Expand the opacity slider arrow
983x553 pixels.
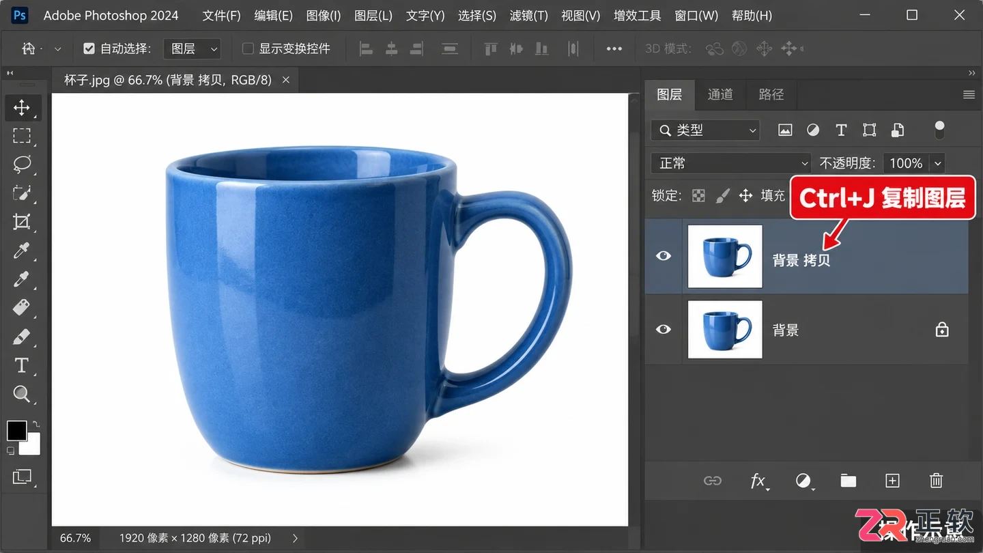click(x=938, y=163)
